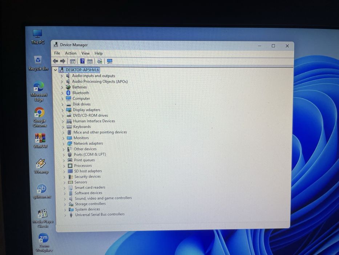Select the Computer tree item

pyautogui.click(x=81, y=98)
